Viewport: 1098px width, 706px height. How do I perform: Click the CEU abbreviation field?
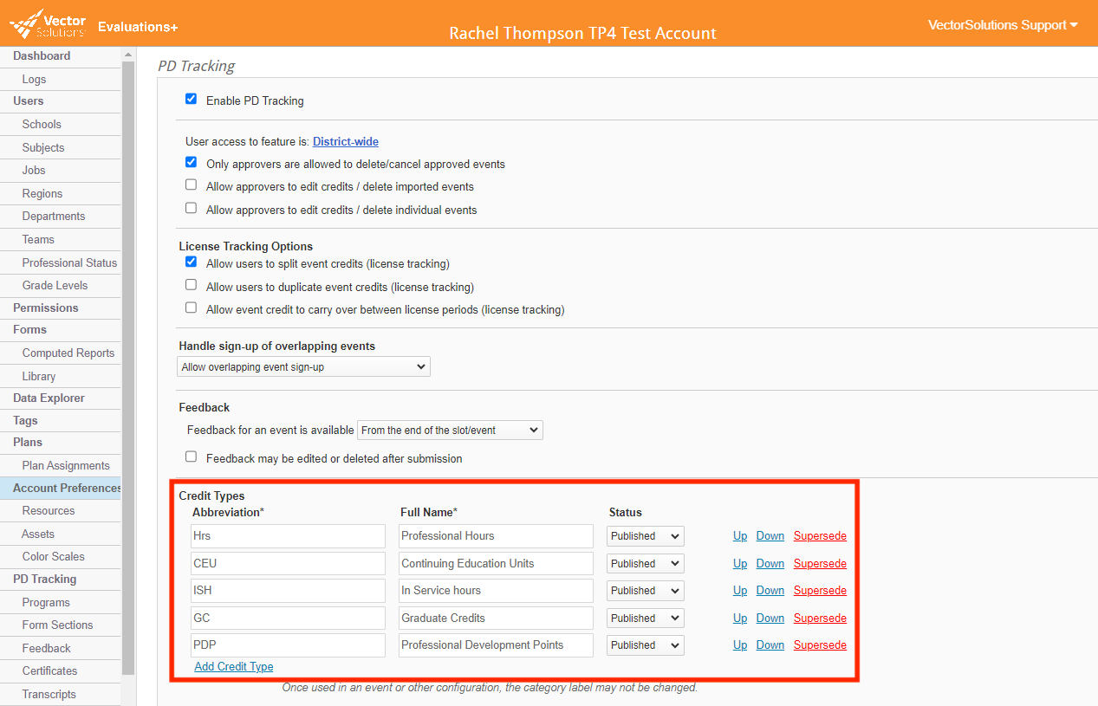288,564
